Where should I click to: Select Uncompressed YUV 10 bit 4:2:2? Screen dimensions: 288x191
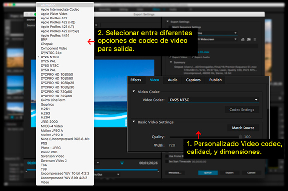click(x=65, y=173)
